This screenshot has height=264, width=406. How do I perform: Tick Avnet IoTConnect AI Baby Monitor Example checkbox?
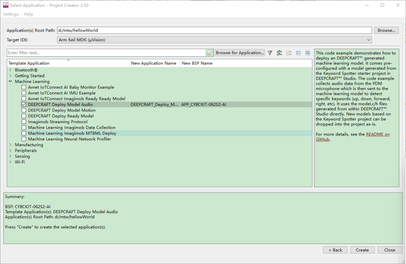click(x=24, y=87)
